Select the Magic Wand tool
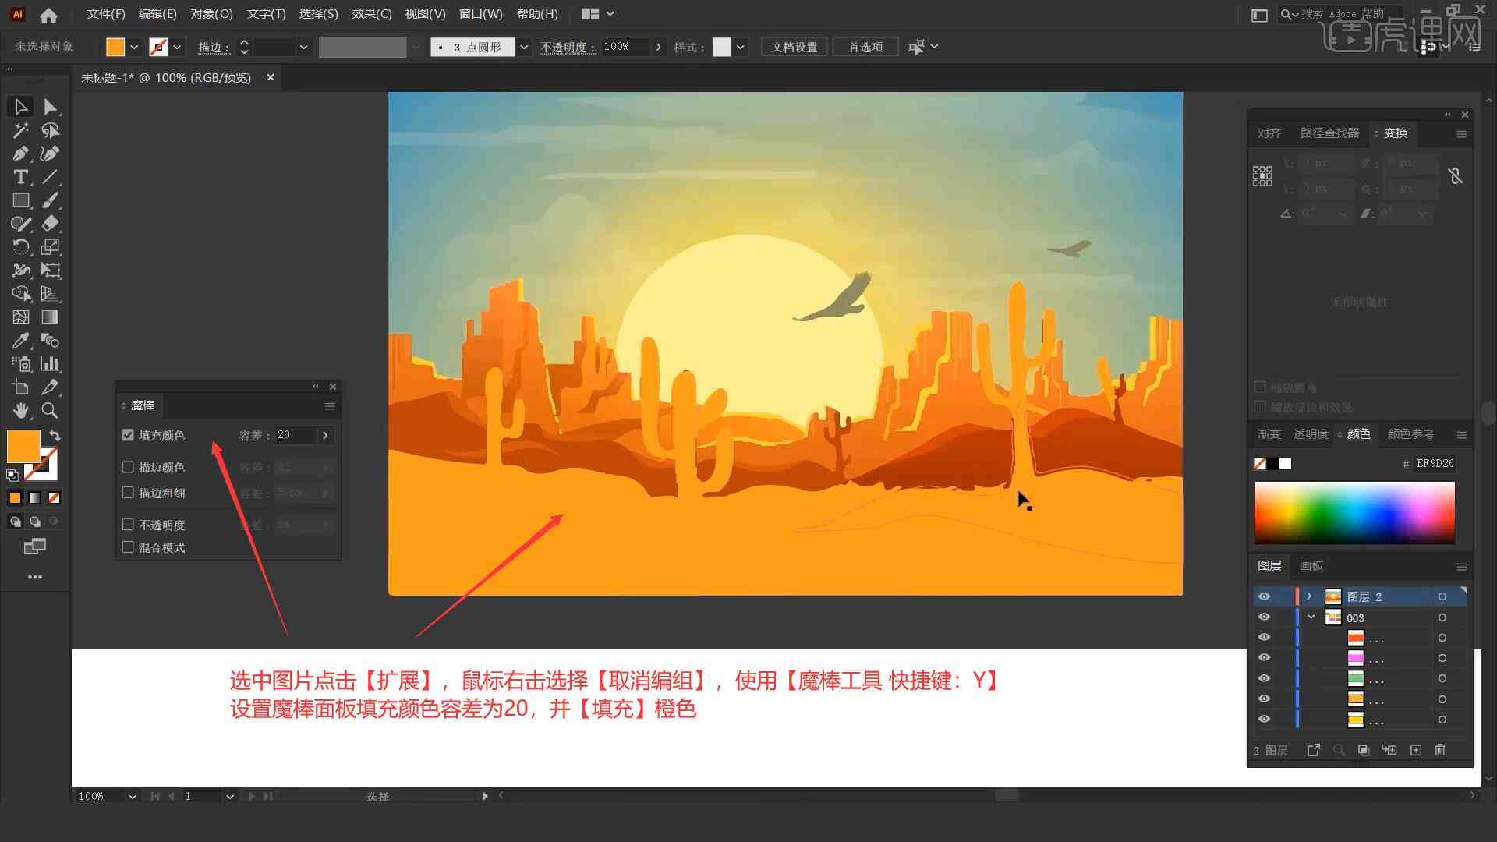This screenshot has width=1497, height=842. click(19, 129)
